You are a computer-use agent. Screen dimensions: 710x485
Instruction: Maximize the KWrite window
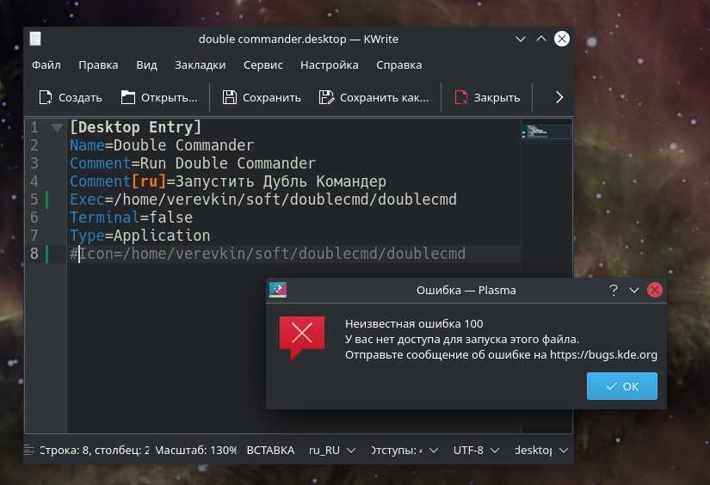[x=541, y=39]
